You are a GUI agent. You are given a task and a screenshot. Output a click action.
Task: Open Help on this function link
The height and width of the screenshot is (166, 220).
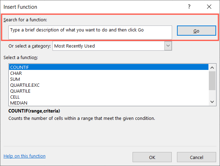pyautogui.click(x=24, y=156)
